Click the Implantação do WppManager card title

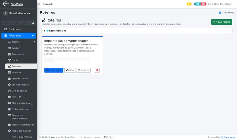click(x=66, y=41)
